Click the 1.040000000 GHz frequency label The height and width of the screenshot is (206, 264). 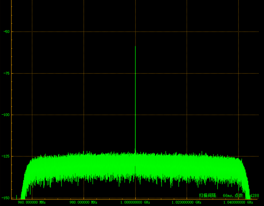pos(238,202)
